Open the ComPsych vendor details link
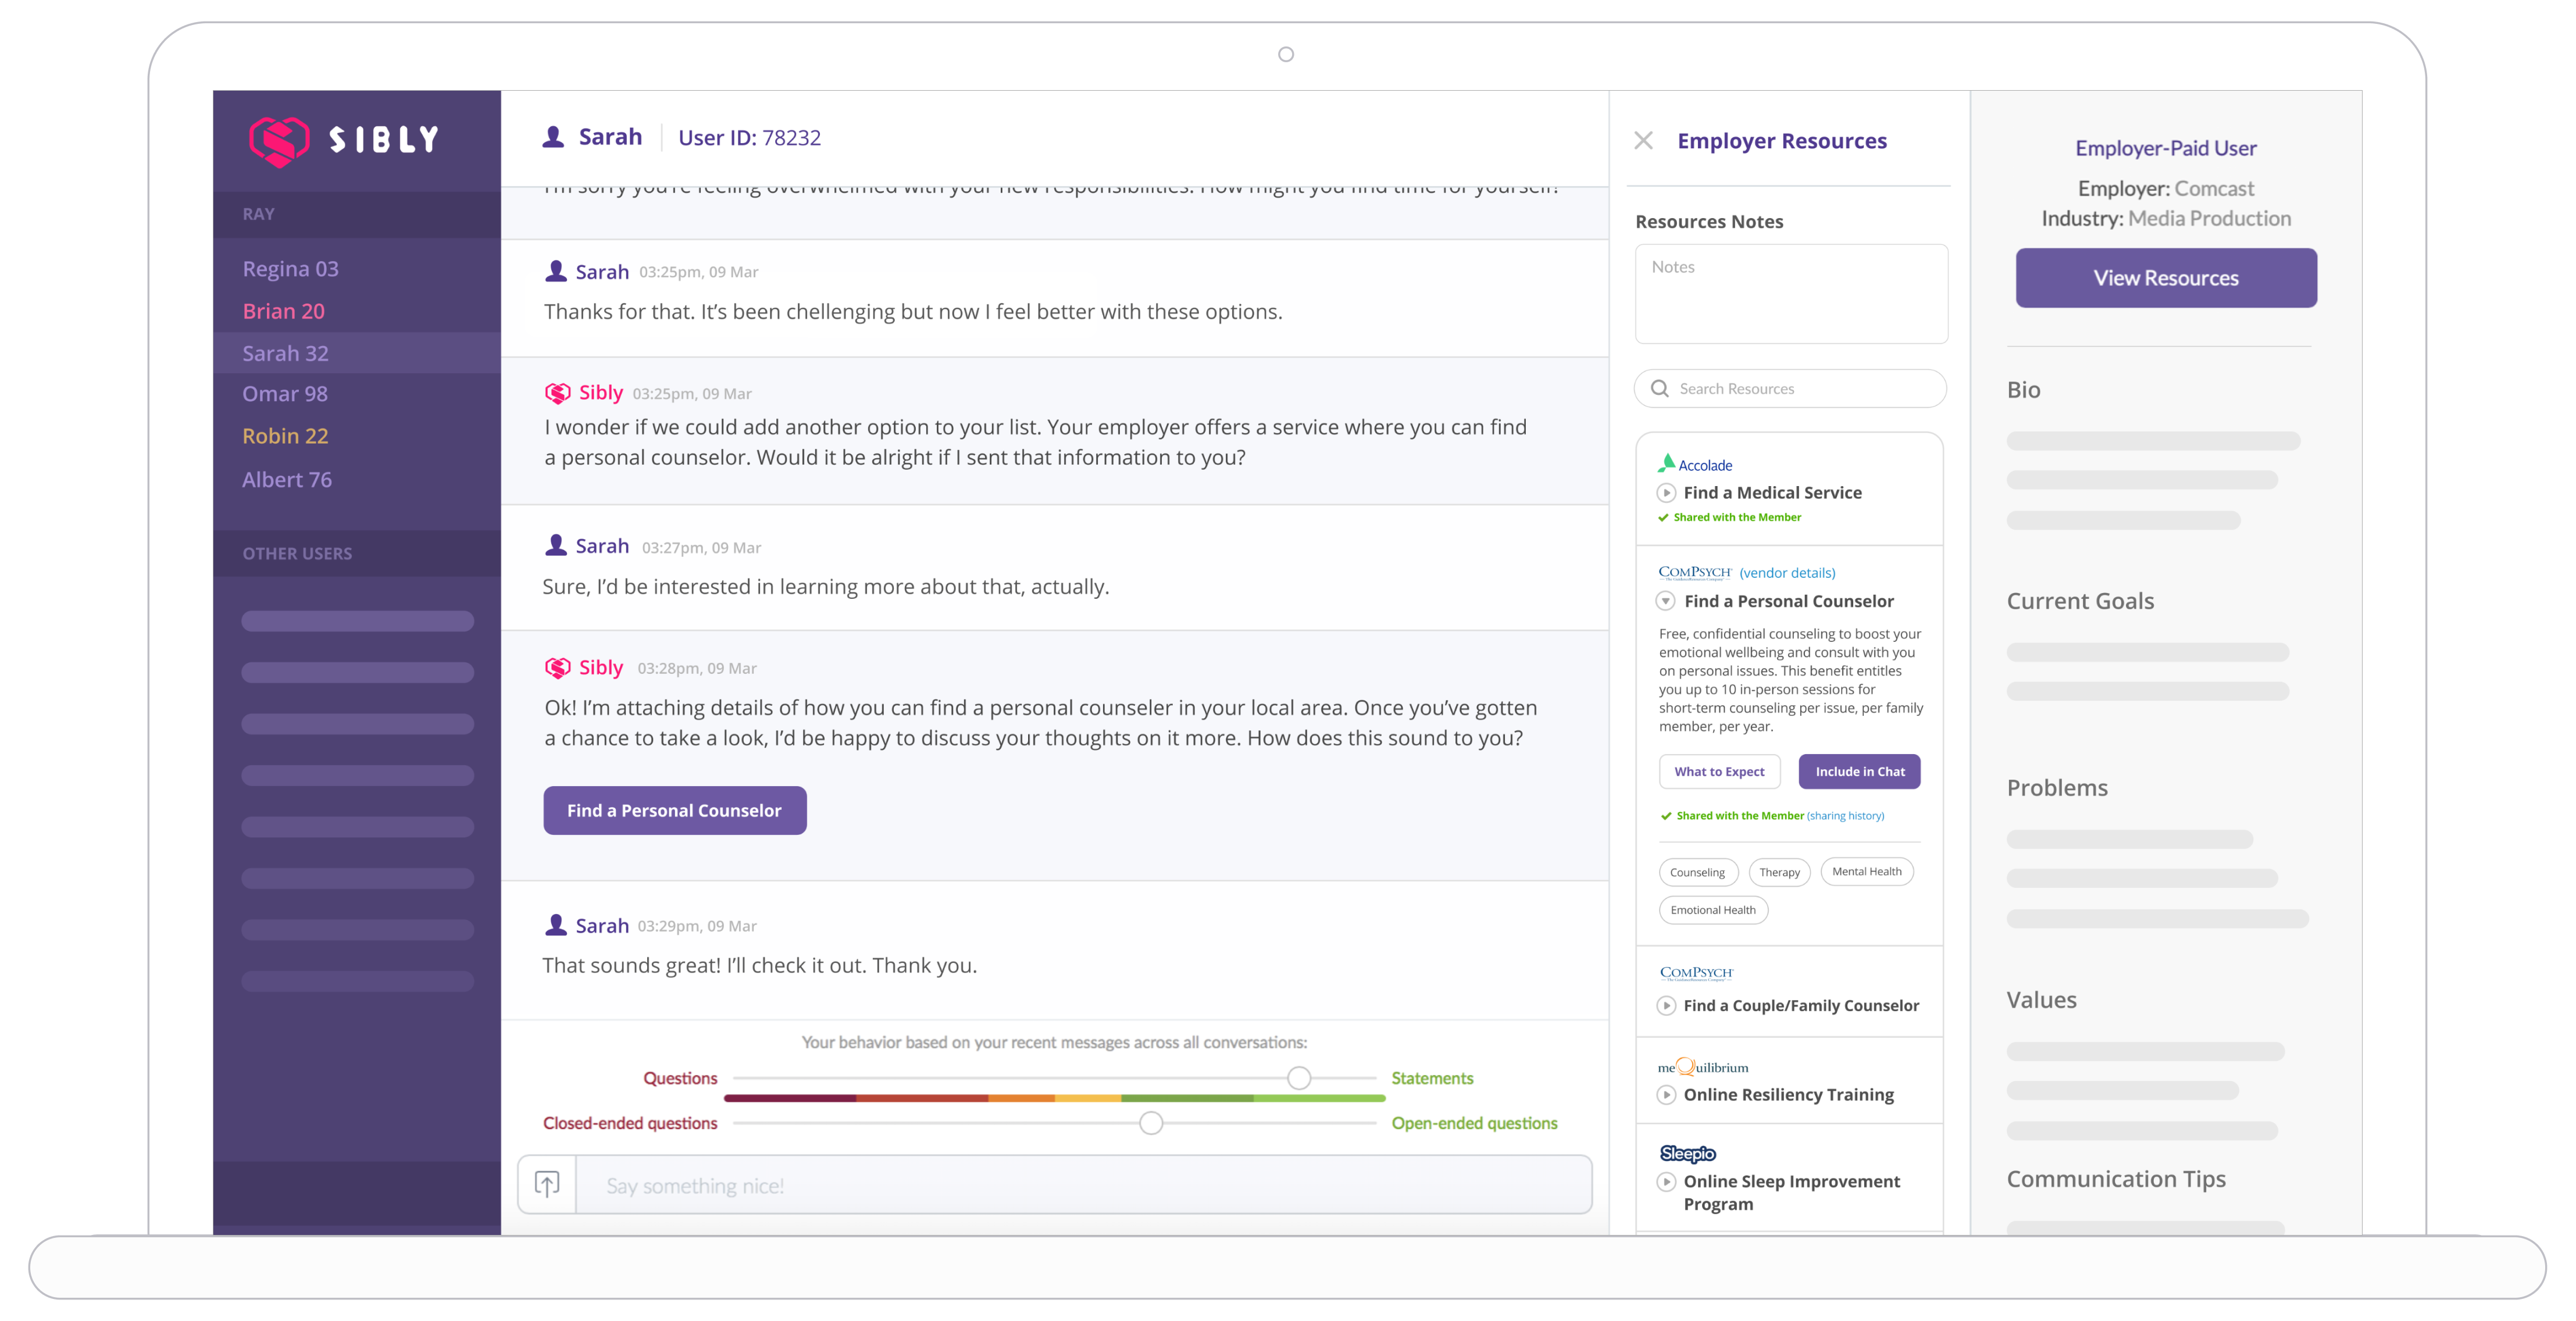The width and height of the screenshot is (2576, 1321). tap(1787, 573)
